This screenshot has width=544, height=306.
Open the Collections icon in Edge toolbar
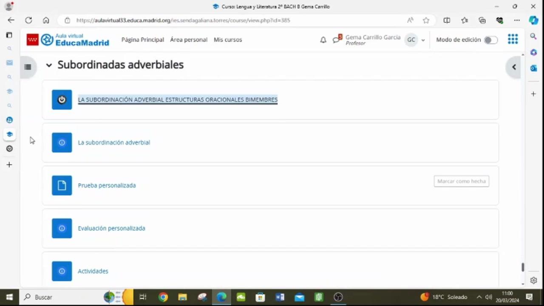tap(482, 20)
